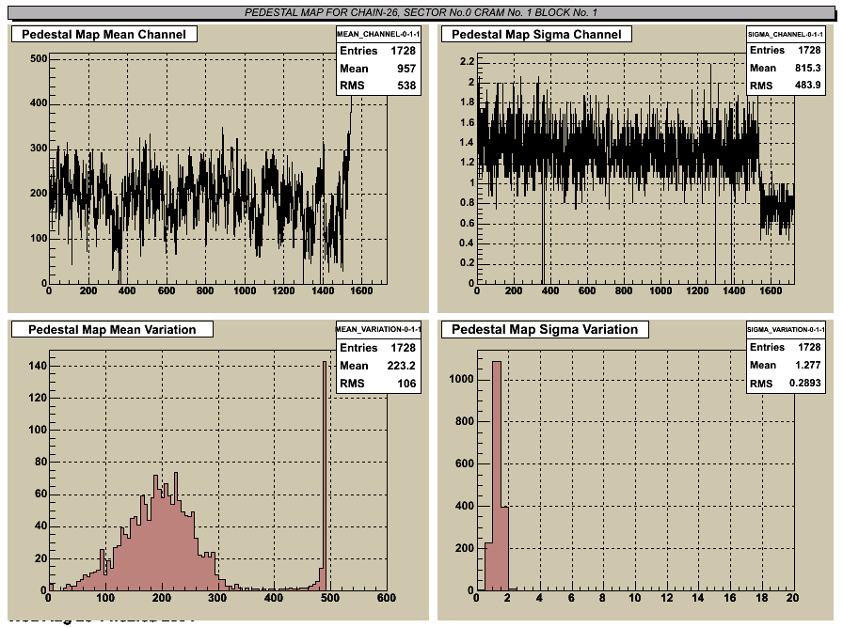Select the 'Pedestal Map Mean Variation' title box

point(112,329)
